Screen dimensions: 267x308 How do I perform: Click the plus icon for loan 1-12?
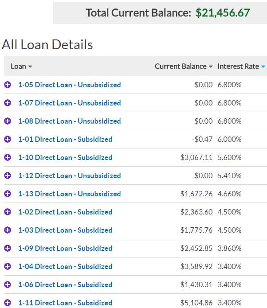tap(7, 175)
